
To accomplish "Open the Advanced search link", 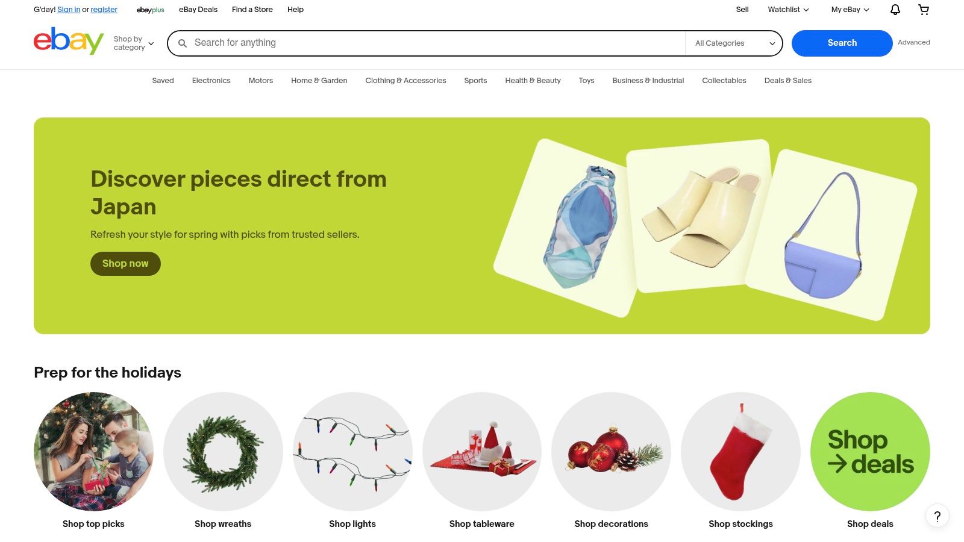I will point(913,43).
